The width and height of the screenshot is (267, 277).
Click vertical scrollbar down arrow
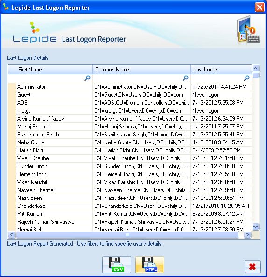click(255, 227)
